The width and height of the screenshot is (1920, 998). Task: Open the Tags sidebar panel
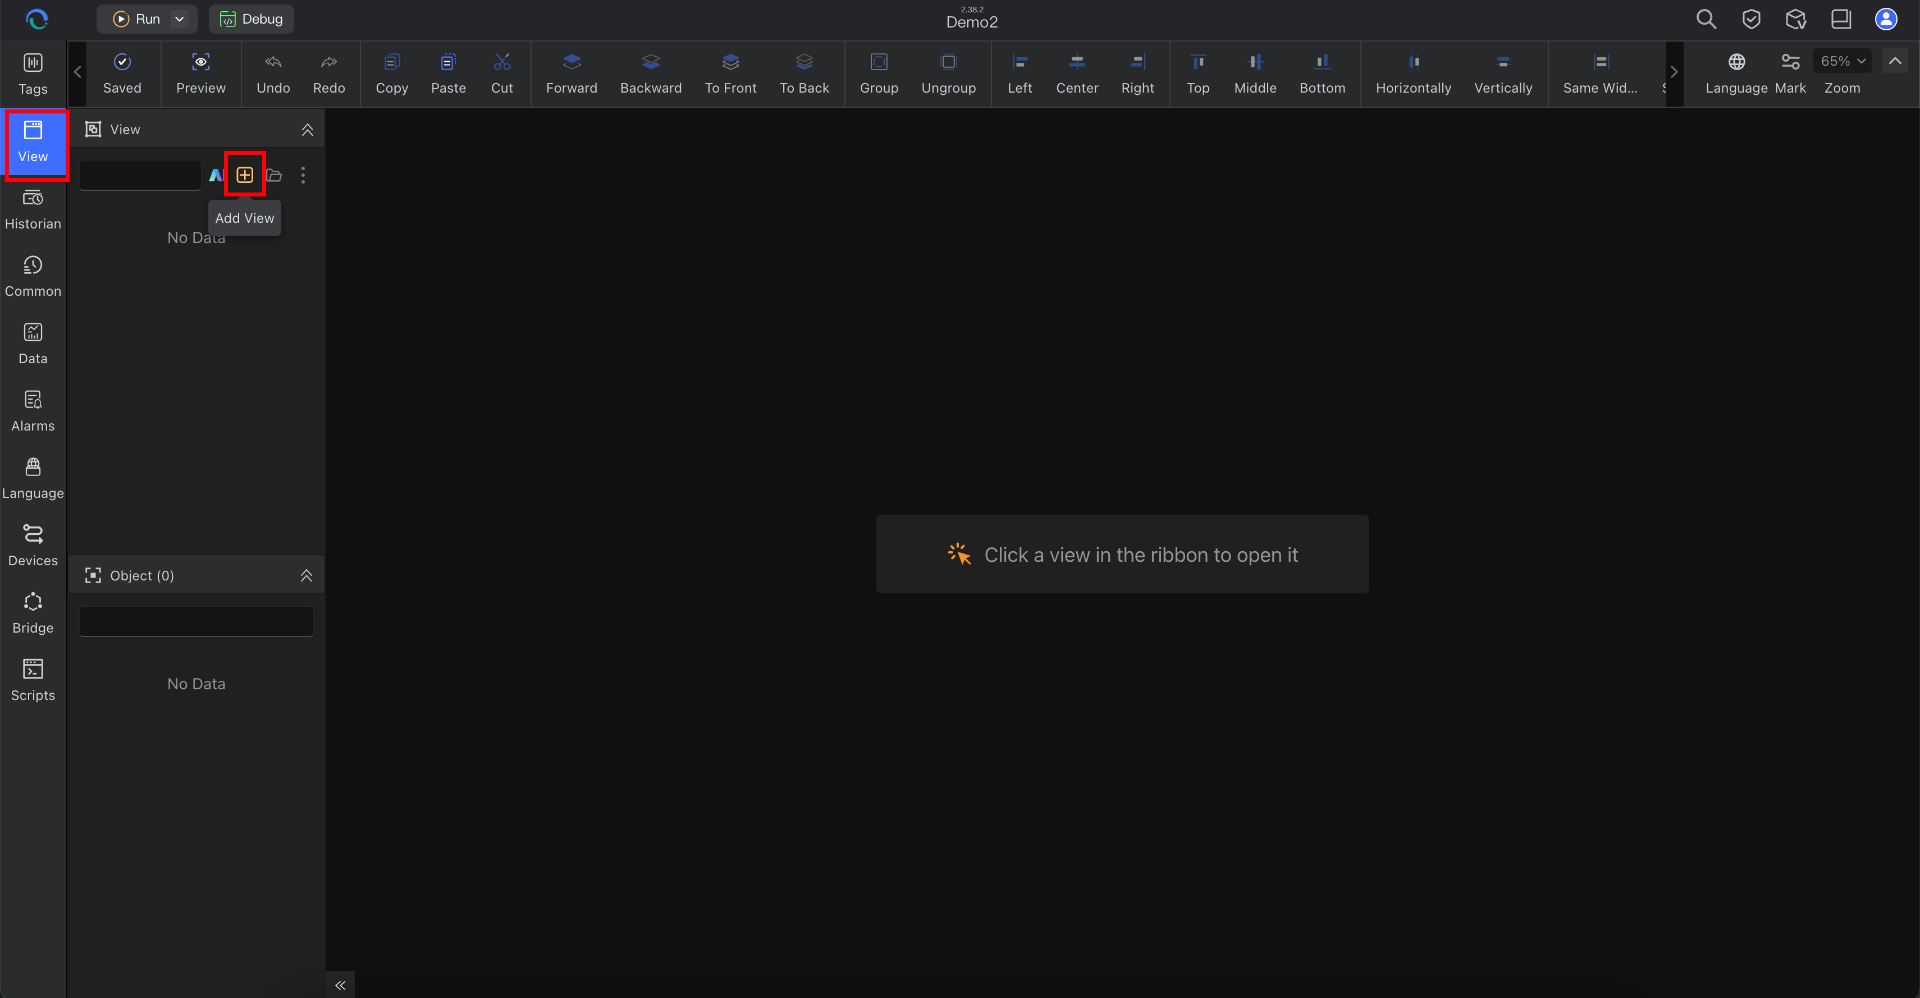click(x=33, y=75)
